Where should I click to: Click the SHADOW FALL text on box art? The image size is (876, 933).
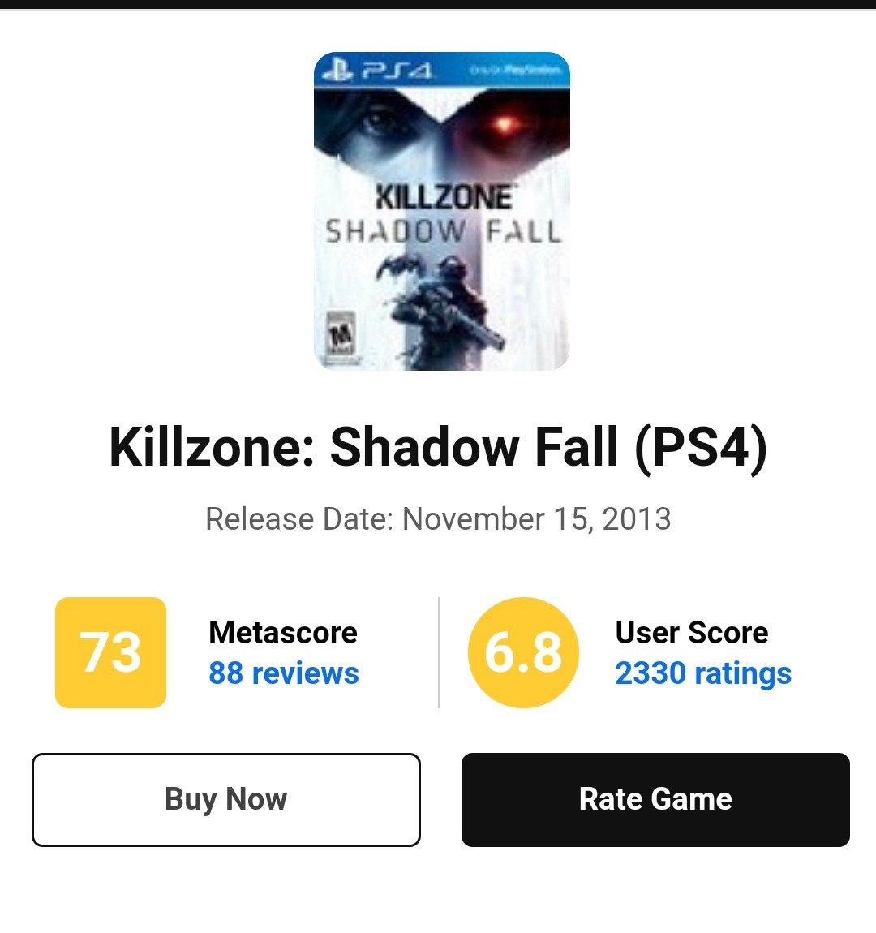tap(443, 233)
